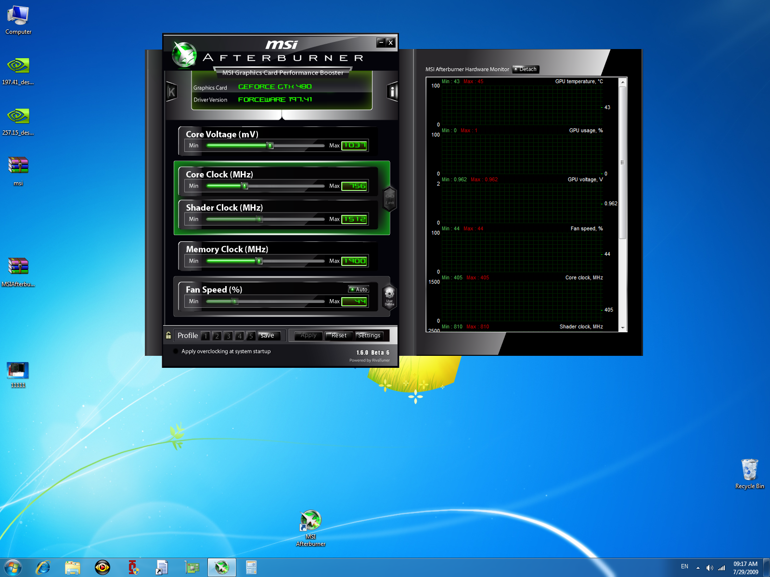The height and width of the screenshot is (577, 770).
Task: Open the information i panel
Action: (392, 91)
